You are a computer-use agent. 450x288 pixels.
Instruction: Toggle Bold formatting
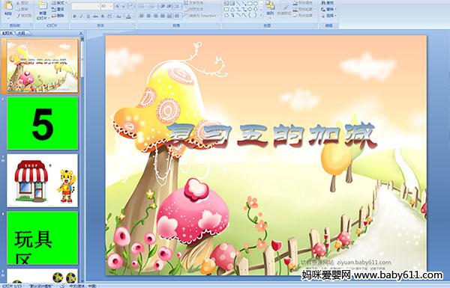click(x=74, y=16)
